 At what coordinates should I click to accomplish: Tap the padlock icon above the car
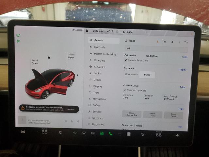coord(48,57)
